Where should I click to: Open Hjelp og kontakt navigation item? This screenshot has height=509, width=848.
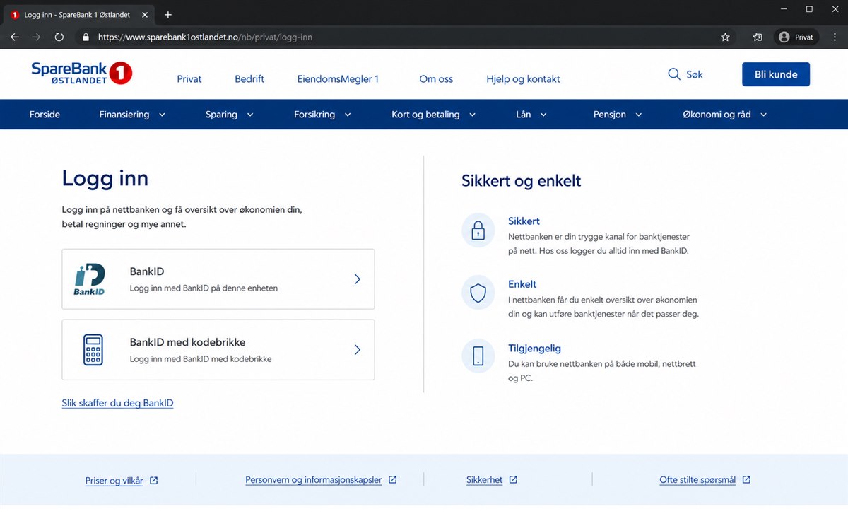(x=523, y=79)
